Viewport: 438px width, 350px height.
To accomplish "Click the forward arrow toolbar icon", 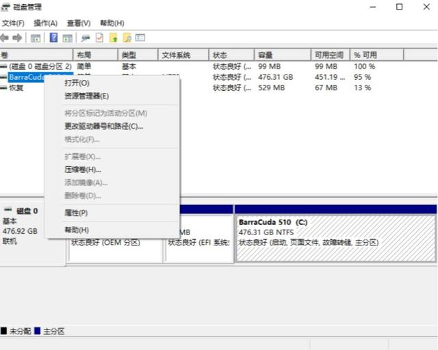I will (17, 38).
